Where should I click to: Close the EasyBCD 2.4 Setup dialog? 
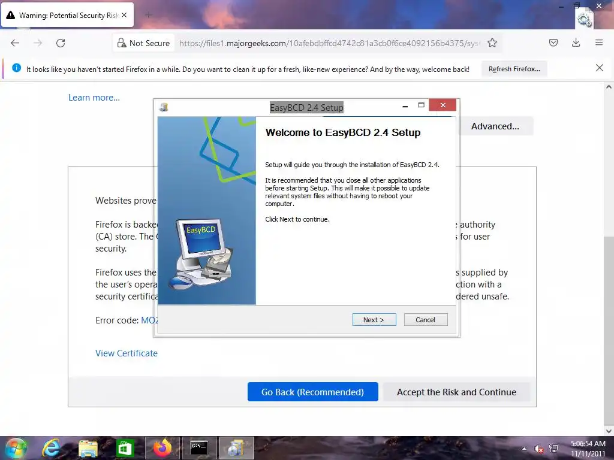443,105
